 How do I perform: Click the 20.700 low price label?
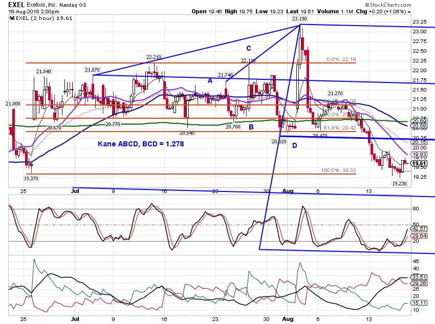click(233, 127)
